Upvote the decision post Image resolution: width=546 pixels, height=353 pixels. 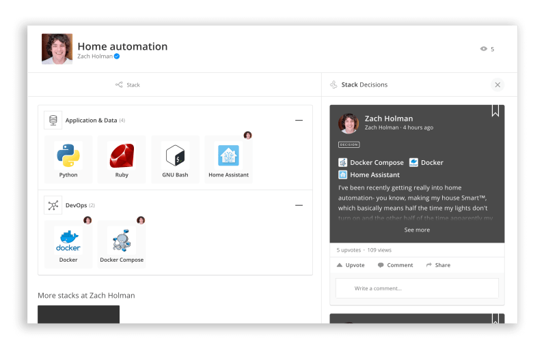point(351,265)
